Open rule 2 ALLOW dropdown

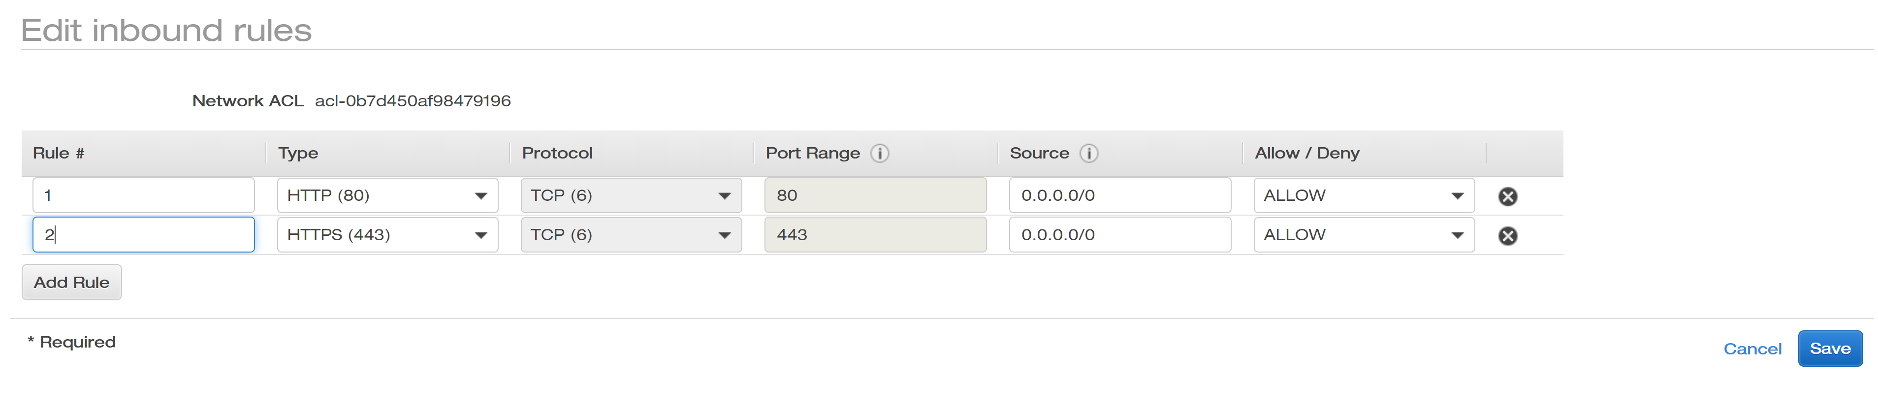[x=1363, y=235]
